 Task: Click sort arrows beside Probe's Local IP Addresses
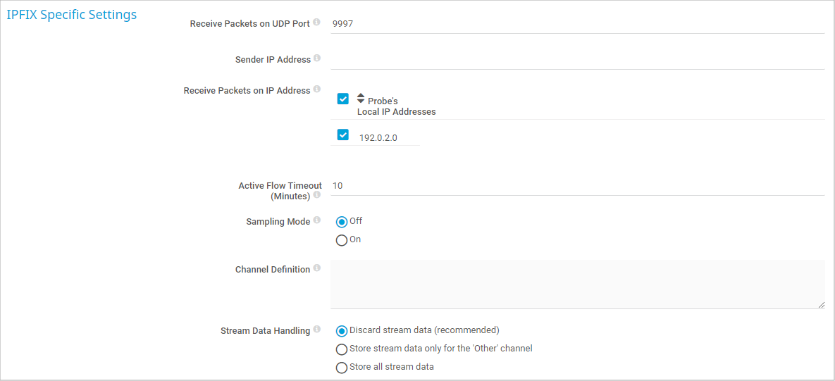coord(361,99)
